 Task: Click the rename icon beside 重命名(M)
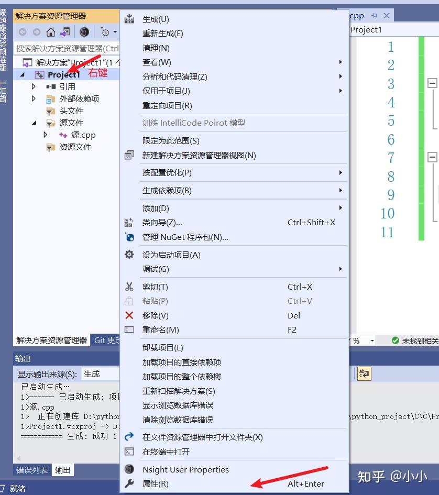[x=129, y=329]
